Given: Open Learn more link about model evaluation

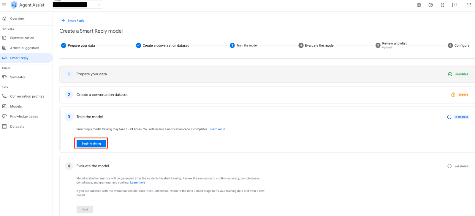Looking at the screenshot, I should click(x=138, y=183).
